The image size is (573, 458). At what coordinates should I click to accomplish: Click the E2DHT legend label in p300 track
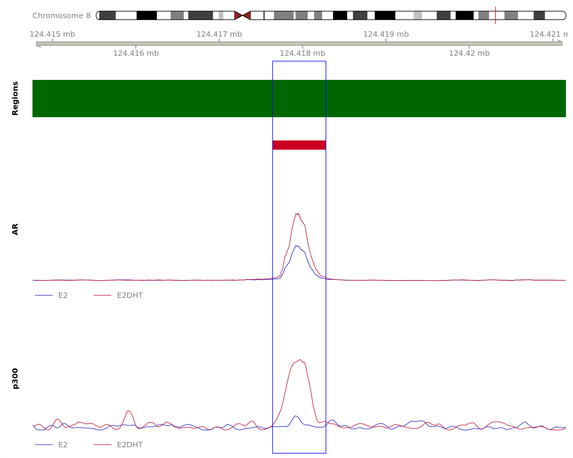pyautogui.click(x=130, y=445)
